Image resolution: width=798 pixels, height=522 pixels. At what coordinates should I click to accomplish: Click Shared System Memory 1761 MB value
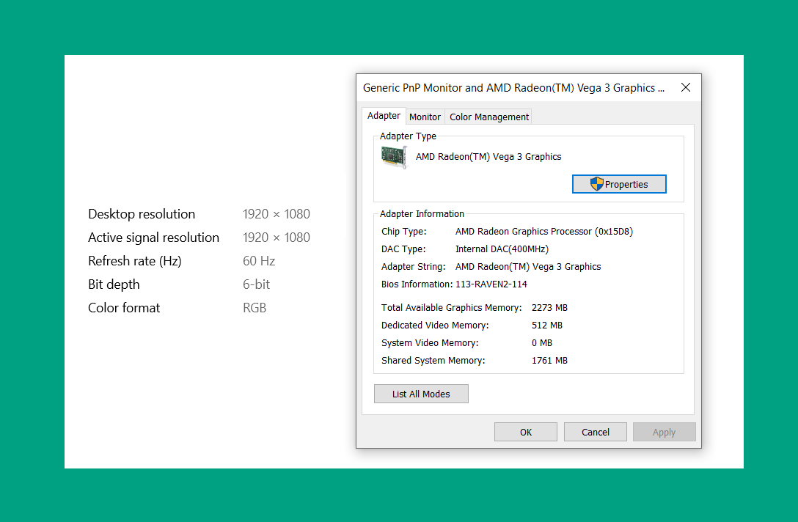tap(549, 360)
